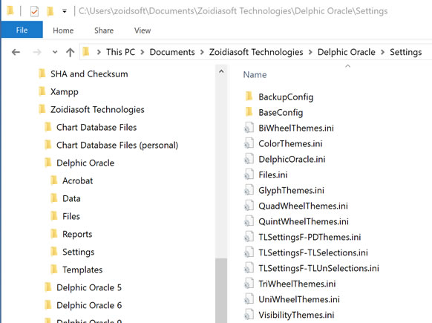Click the TLSettingsF-PDThemes.ini file icon
This screenshot has height=323, width=432.
(x=249, y=237)
